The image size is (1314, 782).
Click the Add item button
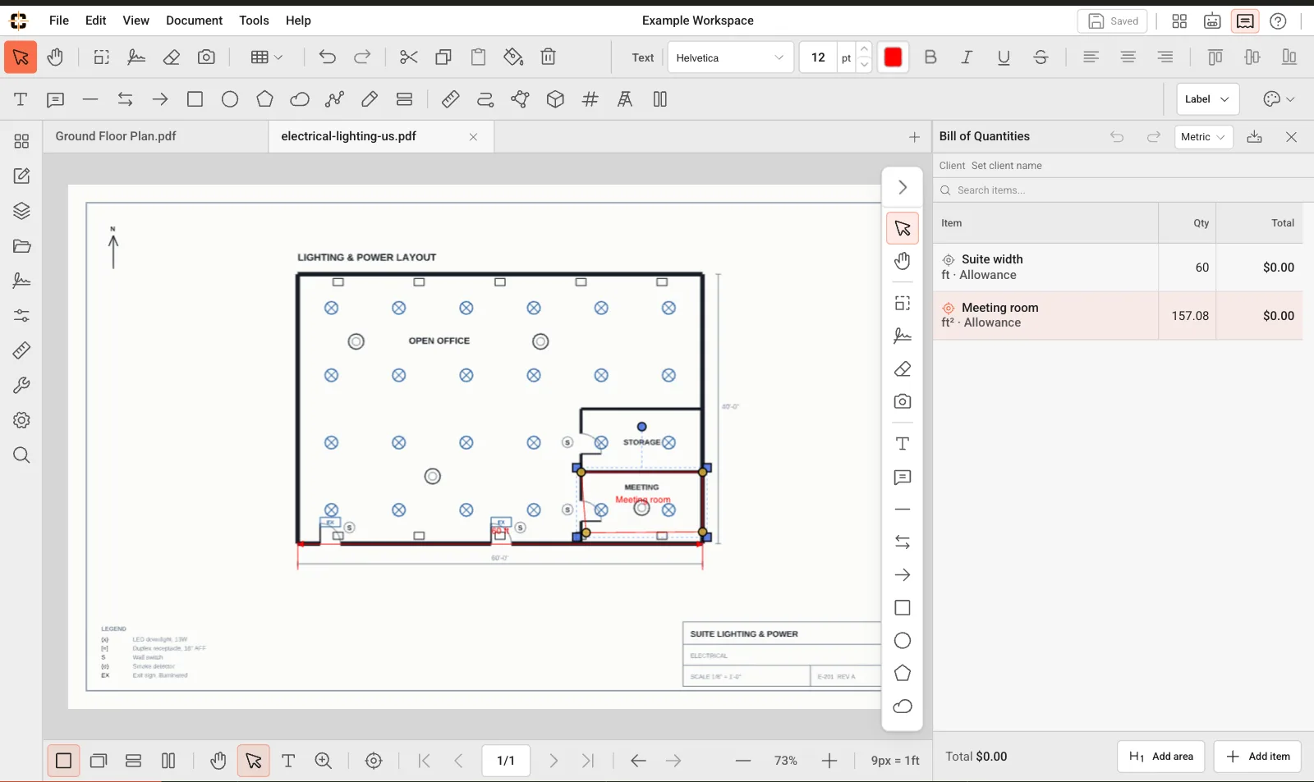[x=1257, y=757]
